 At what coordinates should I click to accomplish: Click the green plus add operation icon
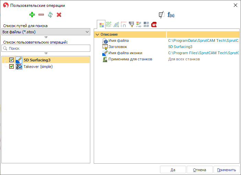(x=32, y=15)
